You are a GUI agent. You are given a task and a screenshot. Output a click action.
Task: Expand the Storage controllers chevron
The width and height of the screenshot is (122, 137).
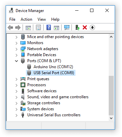click(16, 103)
